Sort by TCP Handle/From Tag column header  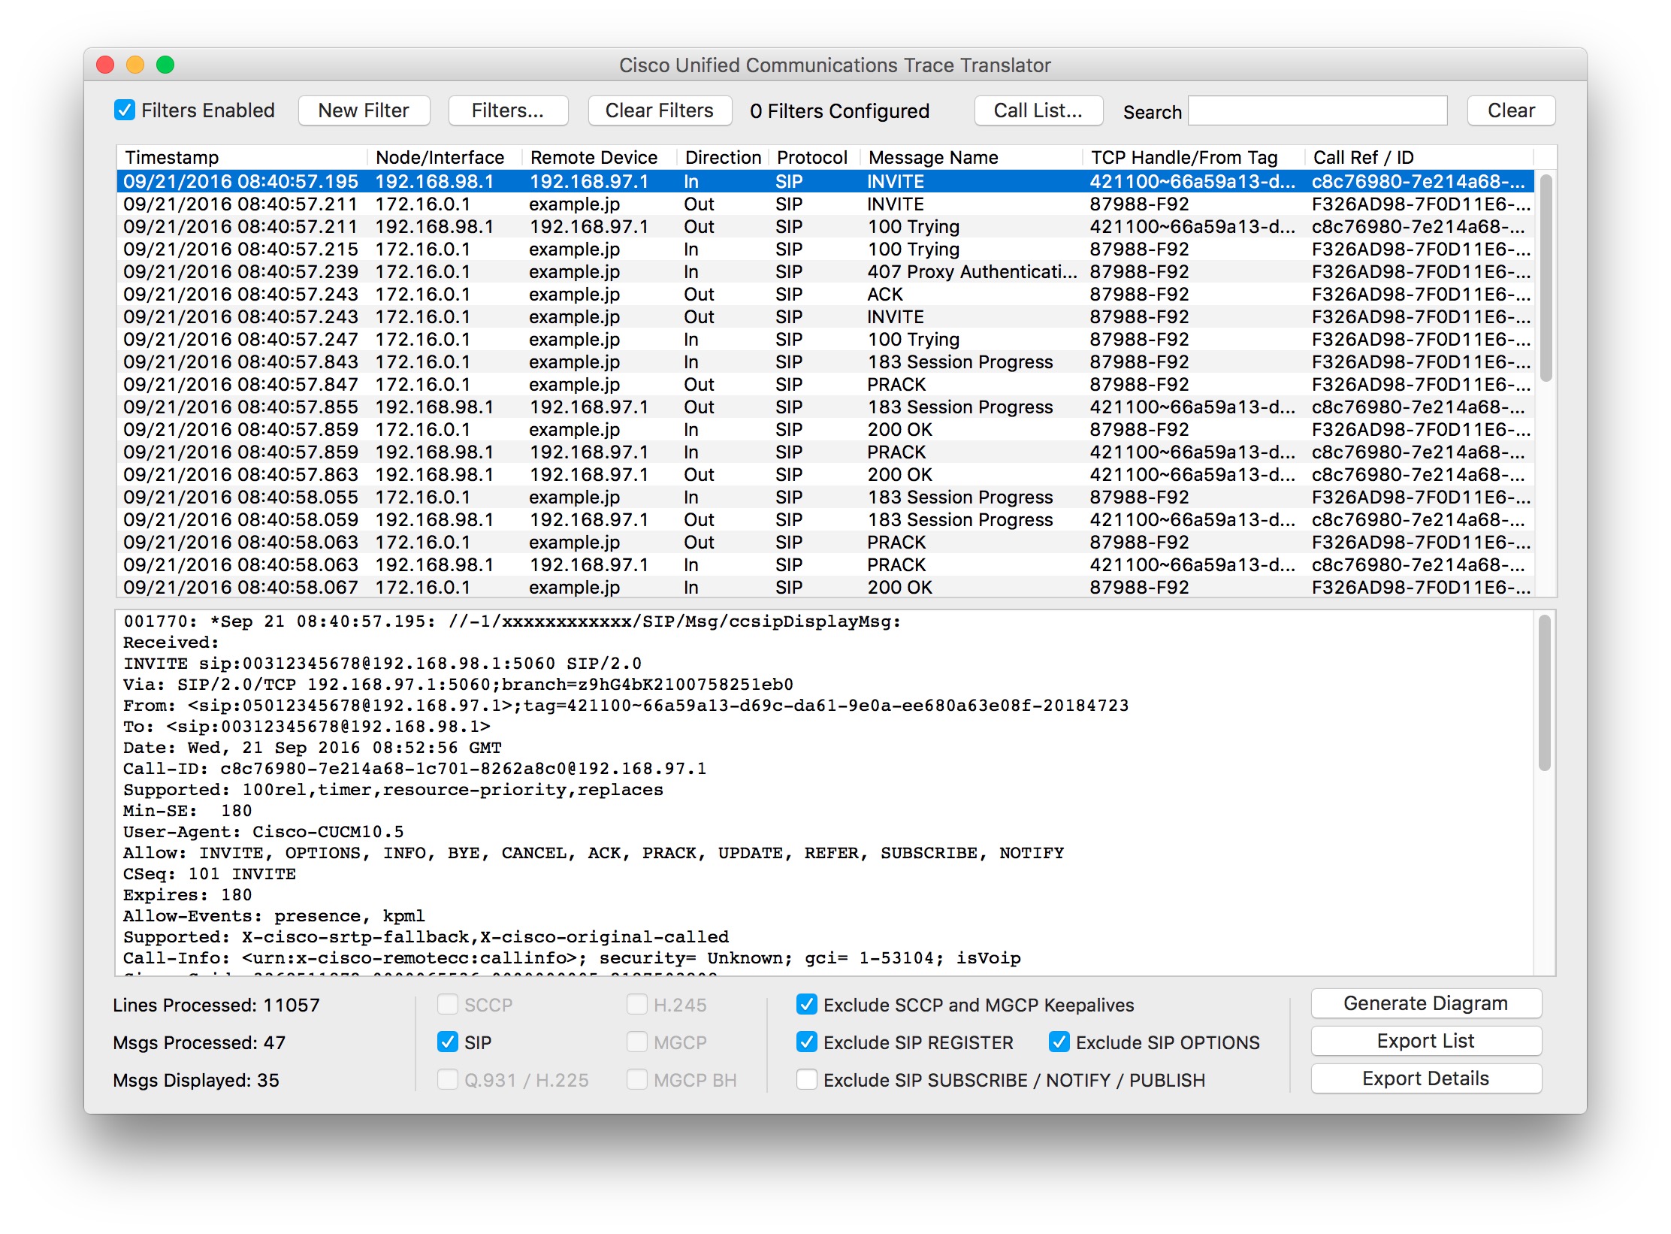tap(1193, 157)
